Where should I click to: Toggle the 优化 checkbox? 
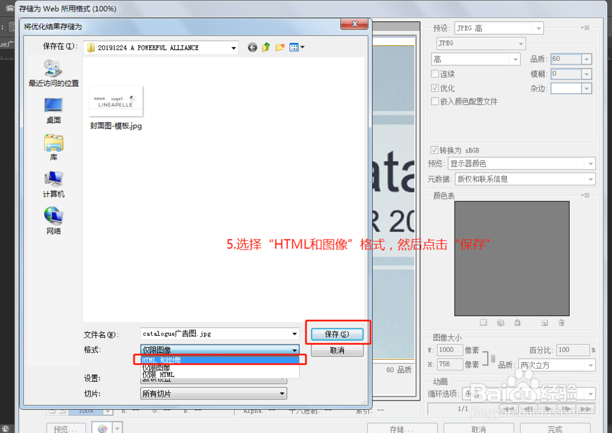[435, 88]
